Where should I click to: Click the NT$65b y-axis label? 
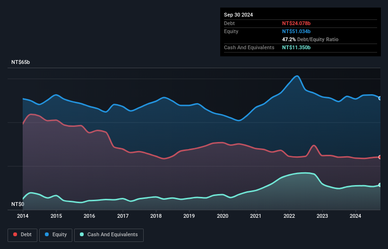tap(20, 62)
